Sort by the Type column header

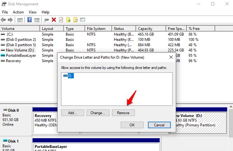click(74, 28)
